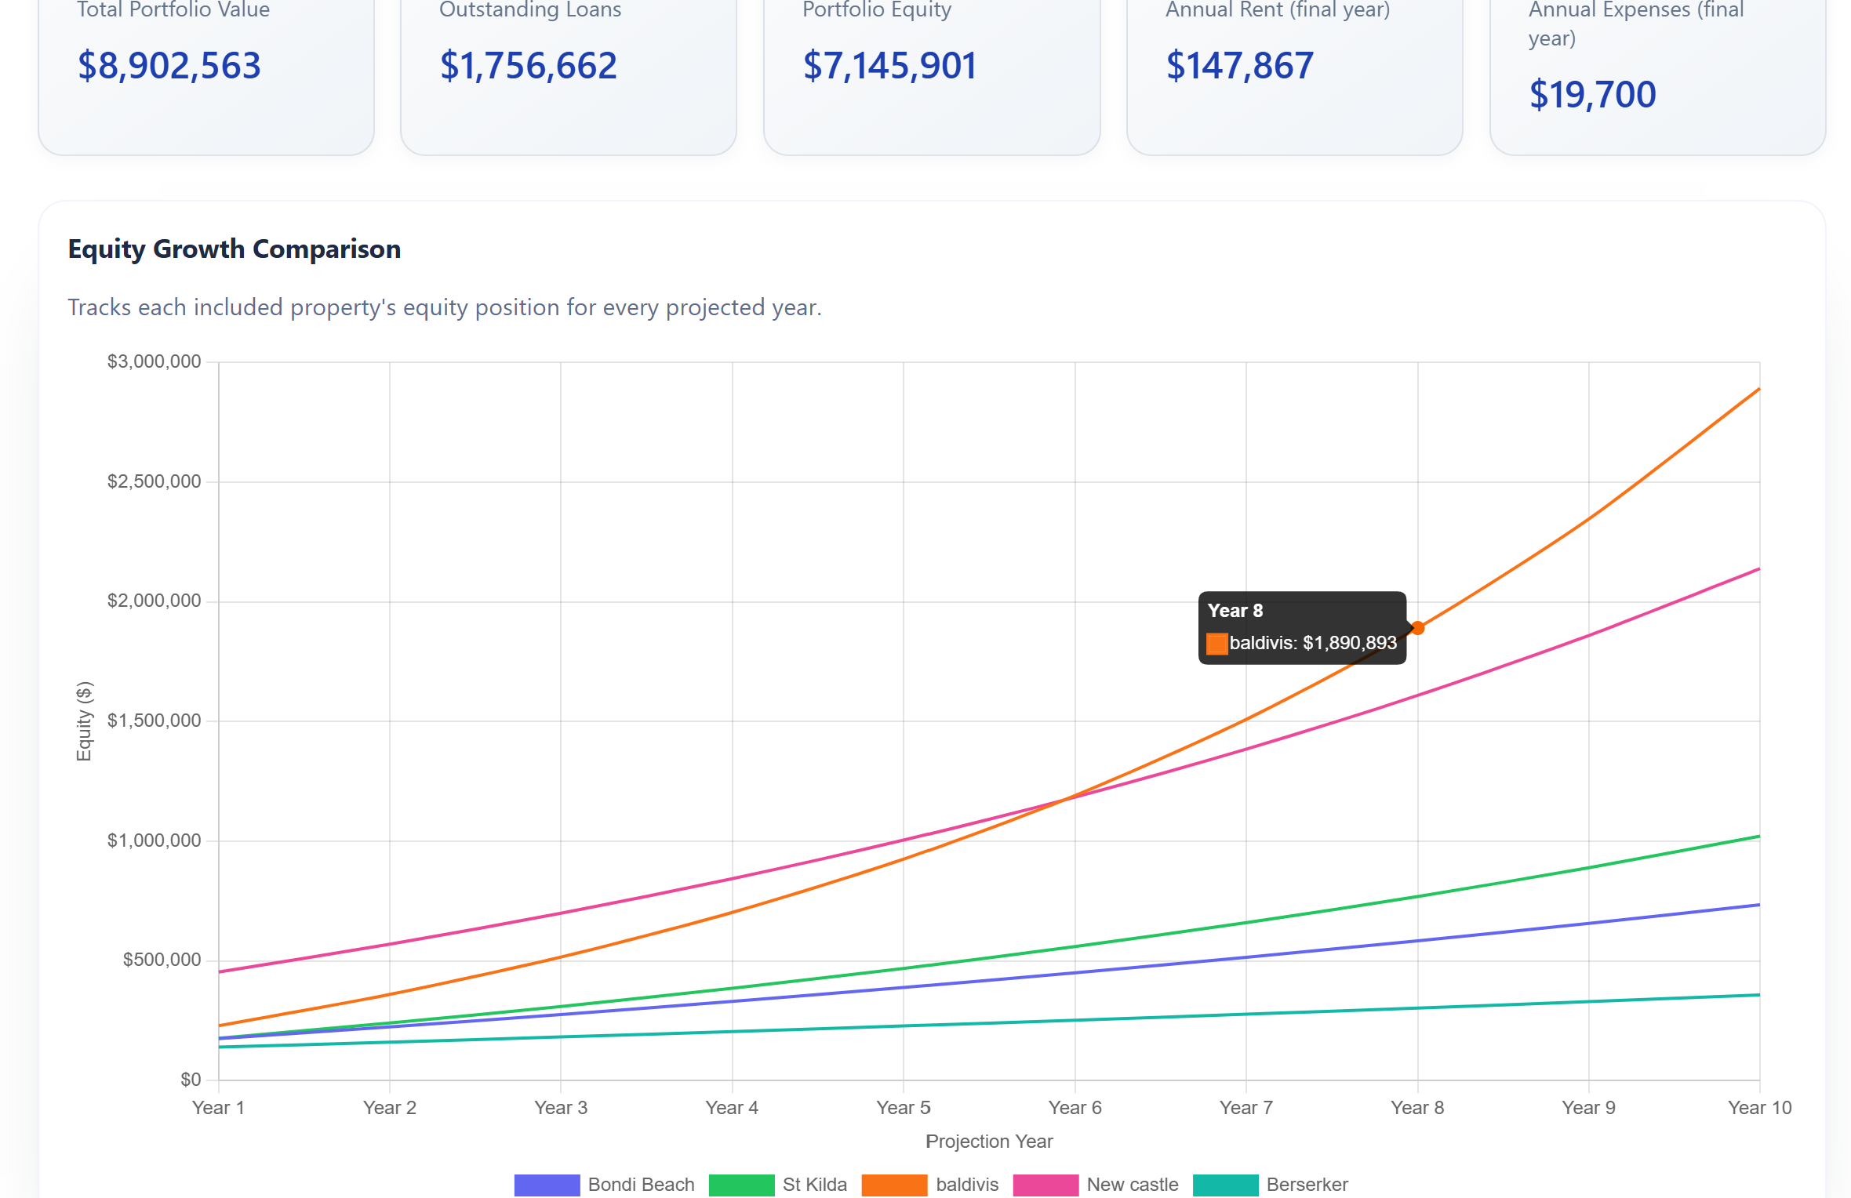This screenshot has height=1198, width=1851.
Task: Click the highlighted baldivis Year 8 data point
Action: 1417,628
